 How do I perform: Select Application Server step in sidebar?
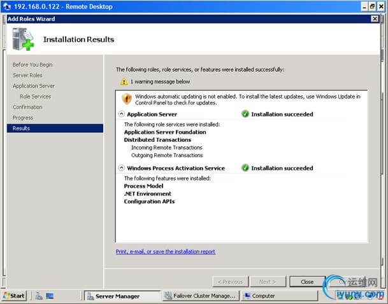point(34,86)
